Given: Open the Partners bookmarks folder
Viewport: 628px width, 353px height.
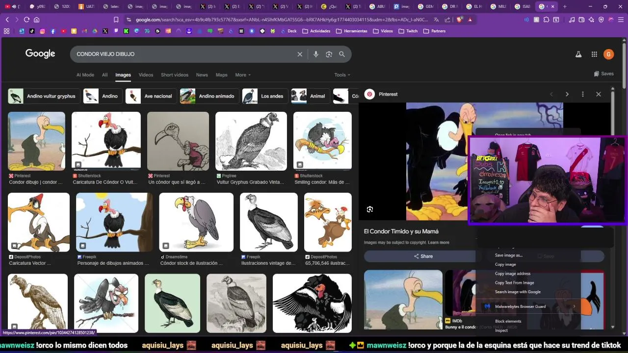Looking at the screenshot, I should 435,31.
